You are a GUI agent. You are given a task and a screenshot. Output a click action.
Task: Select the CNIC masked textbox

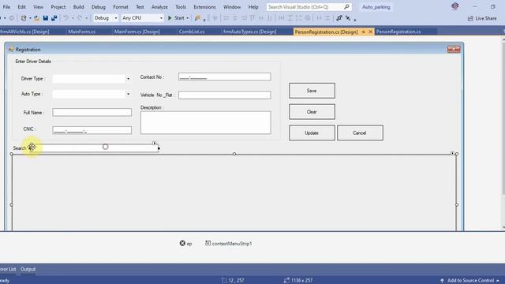pos(92,130)
